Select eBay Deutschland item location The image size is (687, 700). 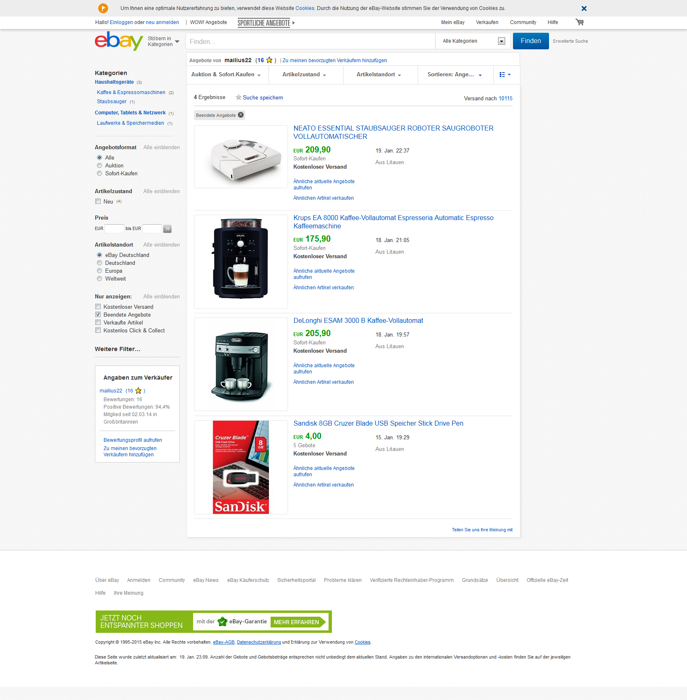(99, 255)
